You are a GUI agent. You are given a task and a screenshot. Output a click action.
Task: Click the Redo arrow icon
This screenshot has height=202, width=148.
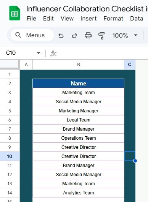coord(74,35)
